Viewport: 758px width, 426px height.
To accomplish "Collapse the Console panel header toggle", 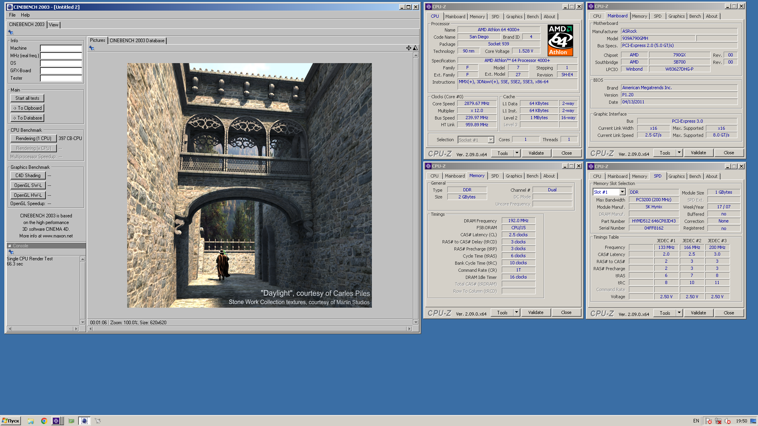I will pyautogui.click(x=9, y=246).
